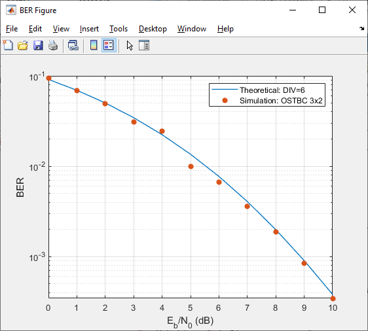Open the Edit menu

click(35, 29)
